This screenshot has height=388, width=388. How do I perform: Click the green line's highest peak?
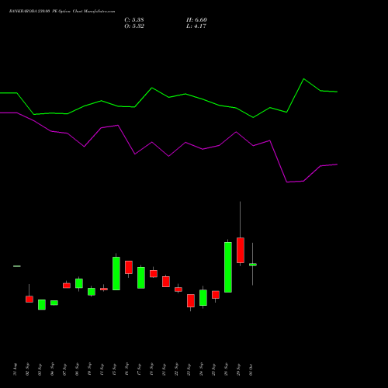point(303,78)
